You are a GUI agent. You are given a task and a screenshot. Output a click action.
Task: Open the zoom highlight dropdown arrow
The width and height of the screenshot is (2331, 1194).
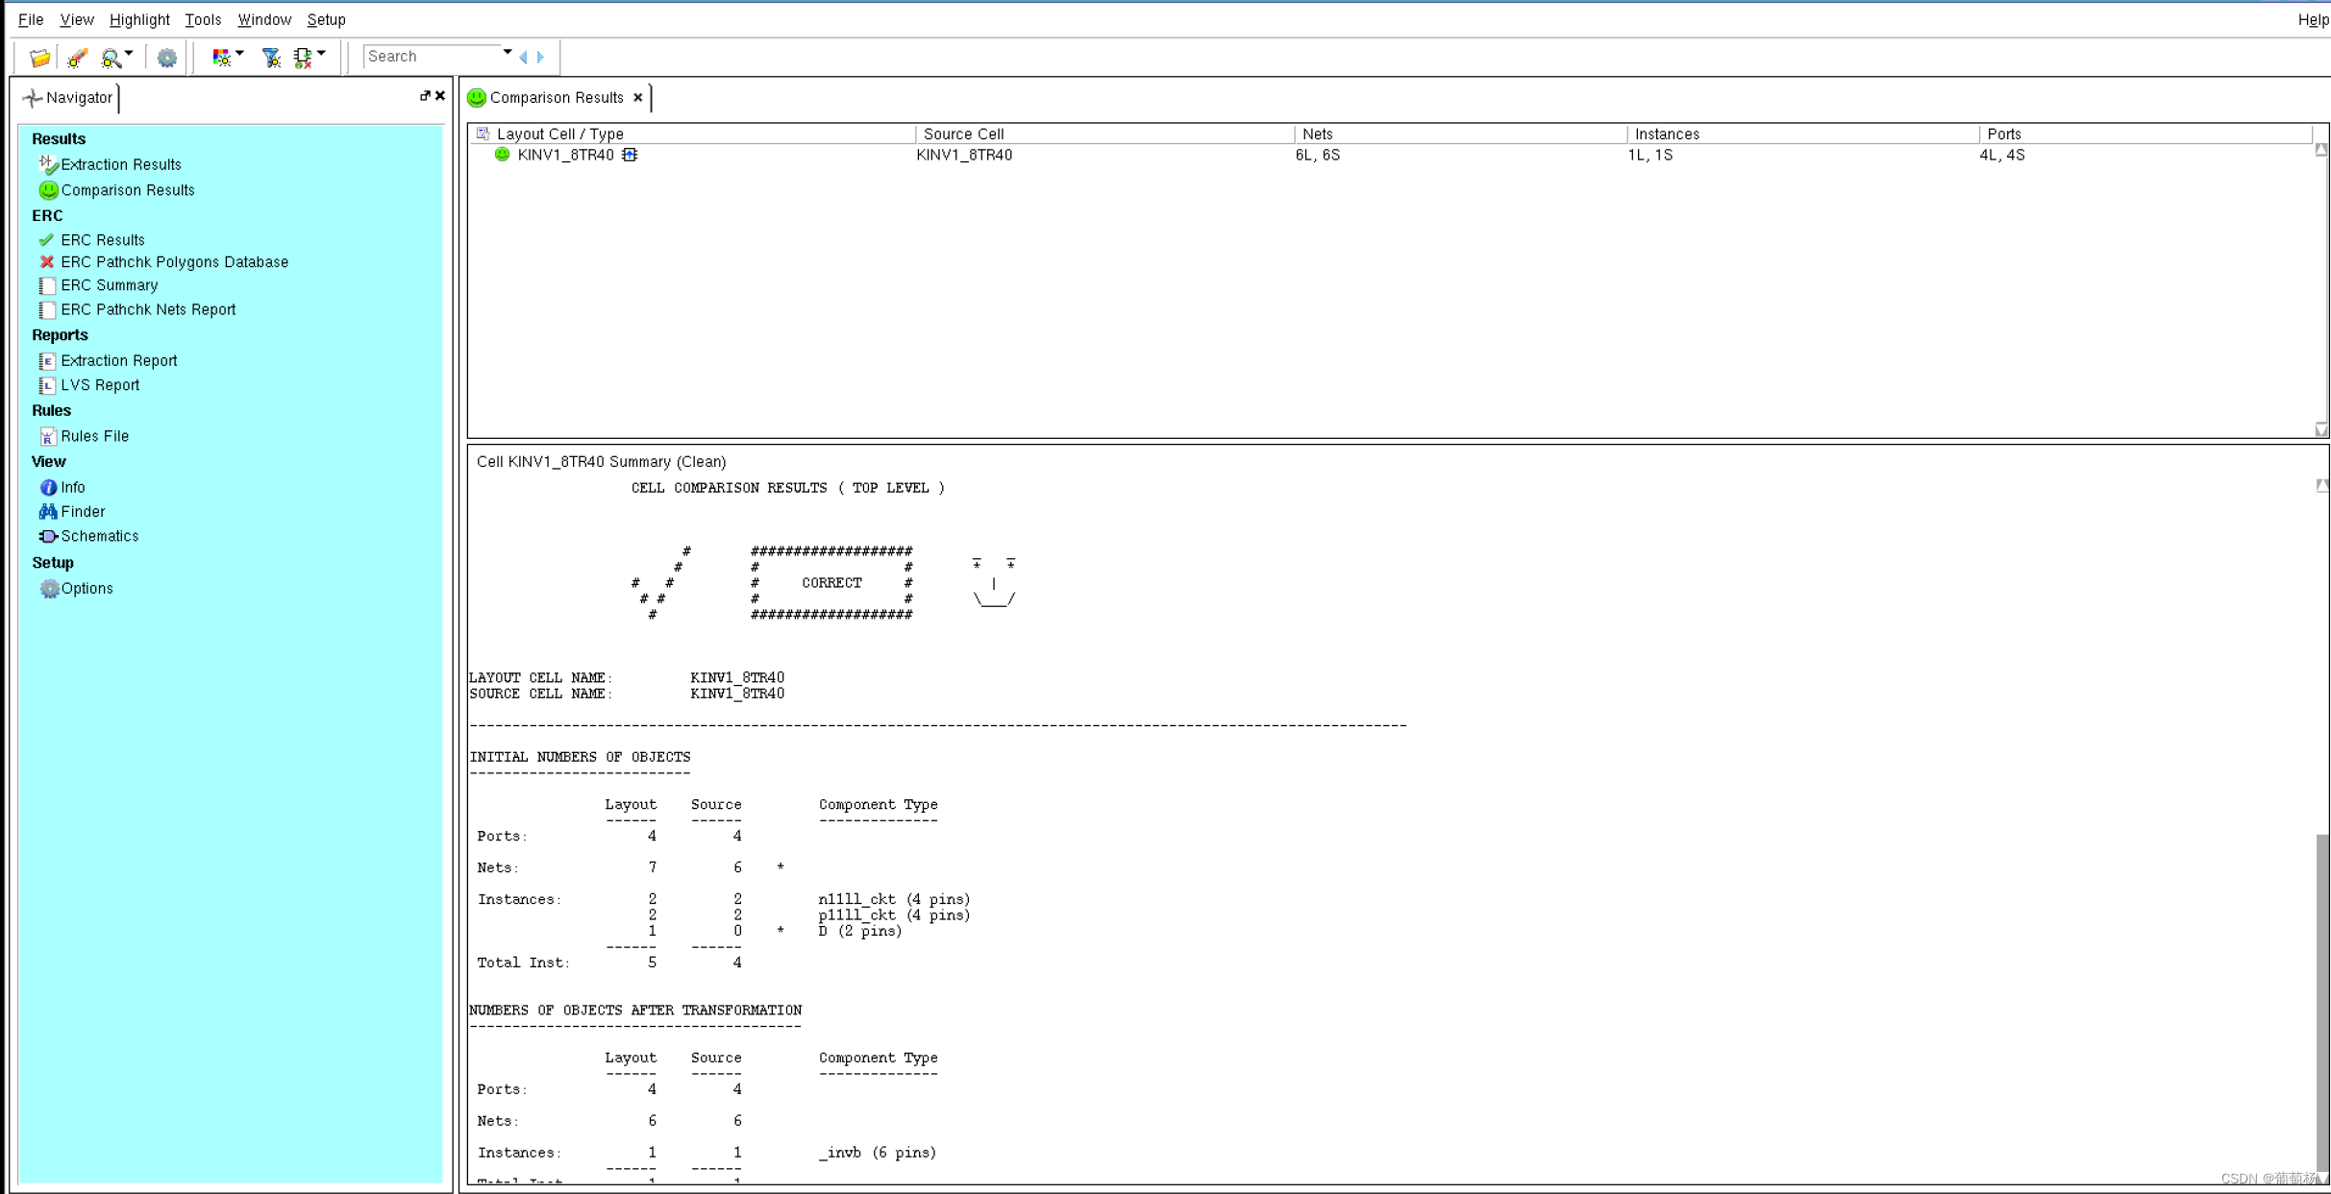130,54
